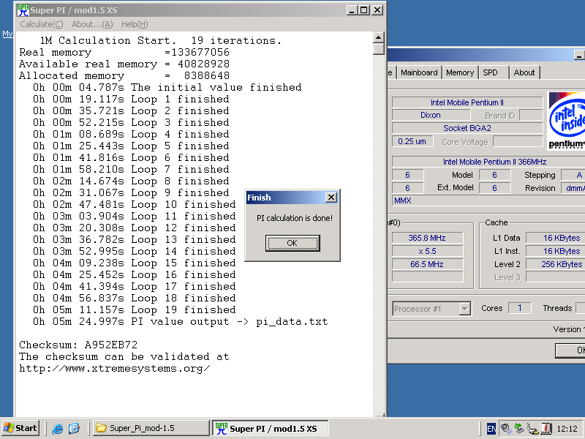
Task: Open the Processor #1 selection dropdown
Action: pos(464,309)
